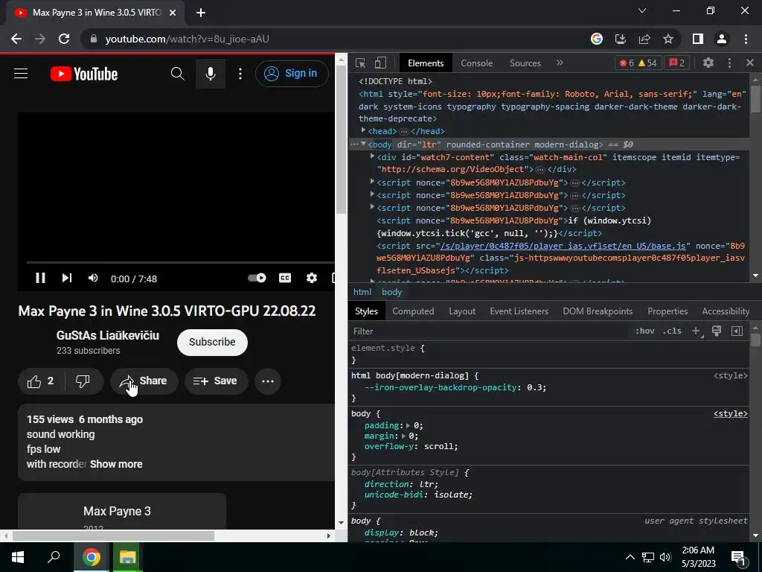Subscribe to GuStAs Liaūkevičiu channel
This screenshot has width=762, height=572.
pos(212,343)
